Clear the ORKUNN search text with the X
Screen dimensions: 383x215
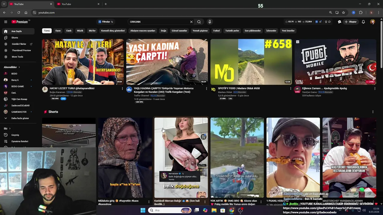point(191,22)
